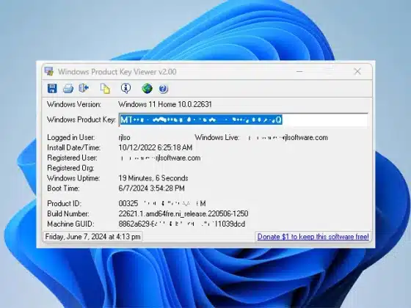Viewport: 411px width, 308px height.
Task: Click the app icon in the title bar
Action: pyautogui.click(x=49, y=72)
